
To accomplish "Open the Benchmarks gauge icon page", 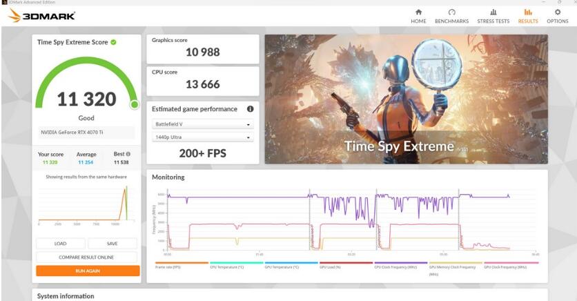I will pyautogui.click(x=452, y=12).
